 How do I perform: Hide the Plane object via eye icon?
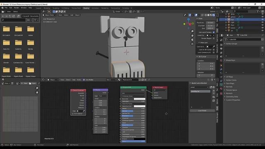coord(263,25)
